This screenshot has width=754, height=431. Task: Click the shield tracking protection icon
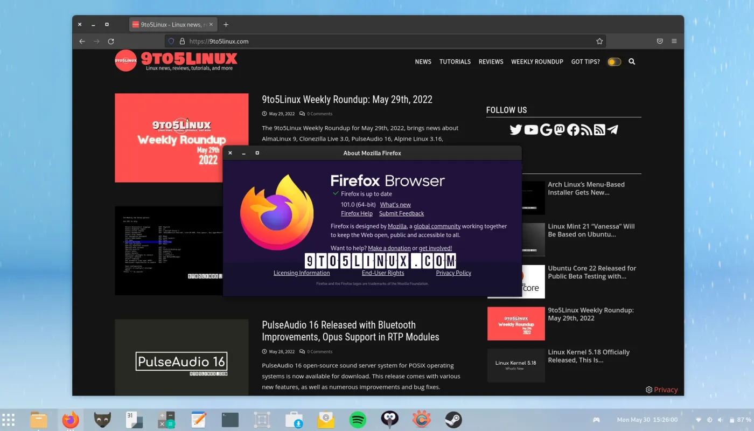click(x=171, y=41)
